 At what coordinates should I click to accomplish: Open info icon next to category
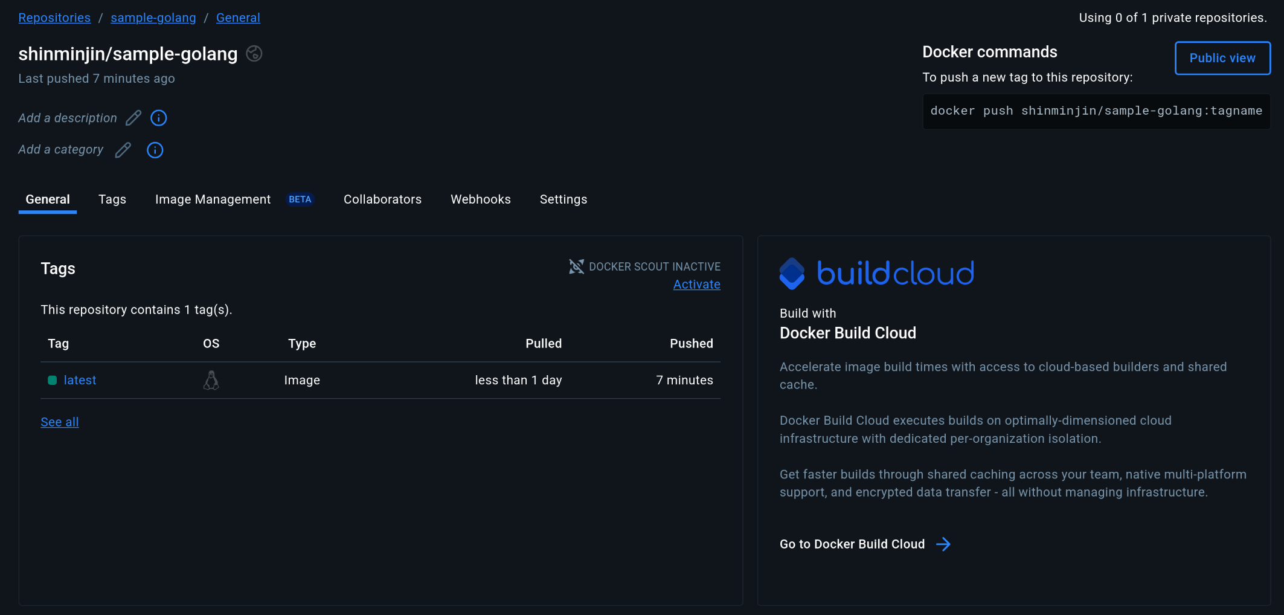tap(155, 150)
